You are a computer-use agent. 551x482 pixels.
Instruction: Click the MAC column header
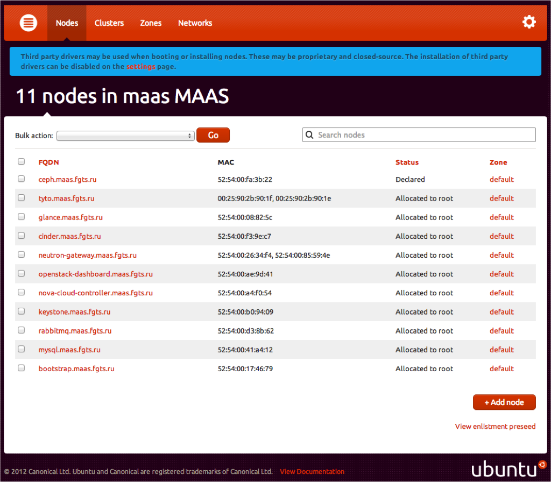click(x=225, y=162)
